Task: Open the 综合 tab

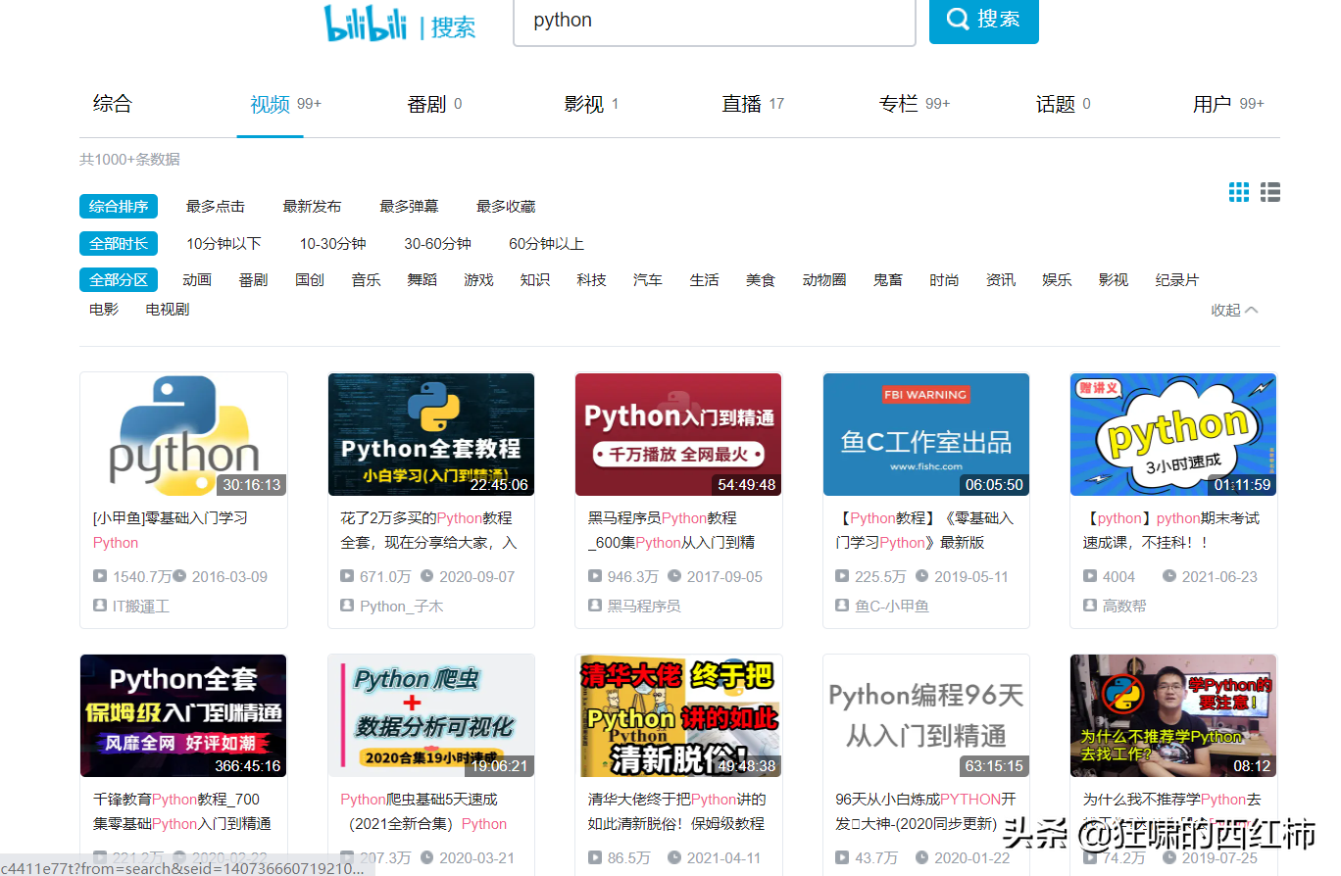Action: click(x=113, y=104)
